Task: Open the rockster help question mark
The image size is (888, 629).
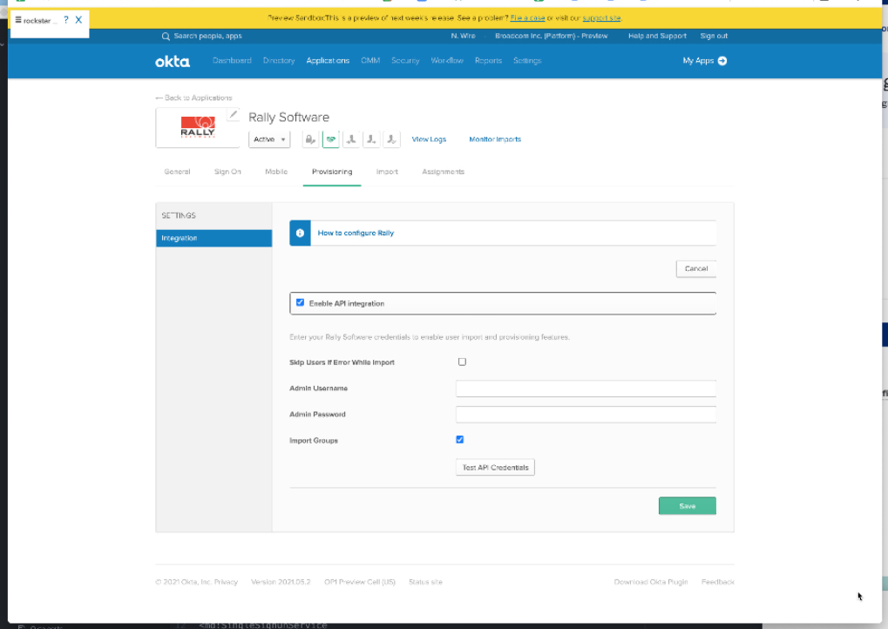Action: (x=65, y=20)
